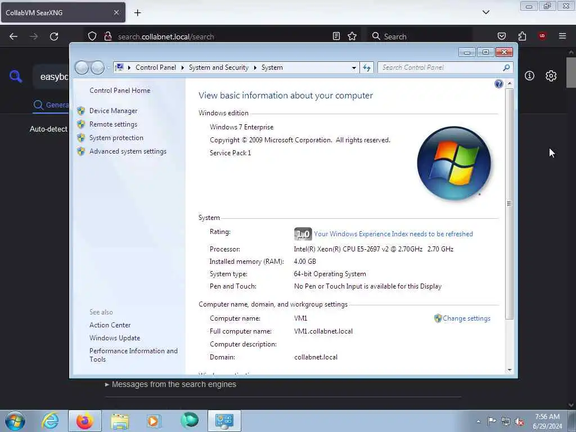Open Remote settings link
The height and width of the screenshot is (432, 576).
coord(113,124)
